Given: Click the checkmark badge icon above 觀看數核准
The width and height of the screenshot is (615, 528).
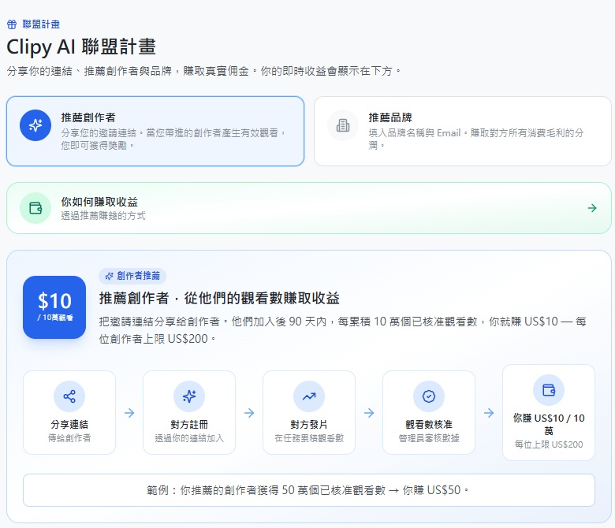Looking at the screenshot, I should pos(429,396).
